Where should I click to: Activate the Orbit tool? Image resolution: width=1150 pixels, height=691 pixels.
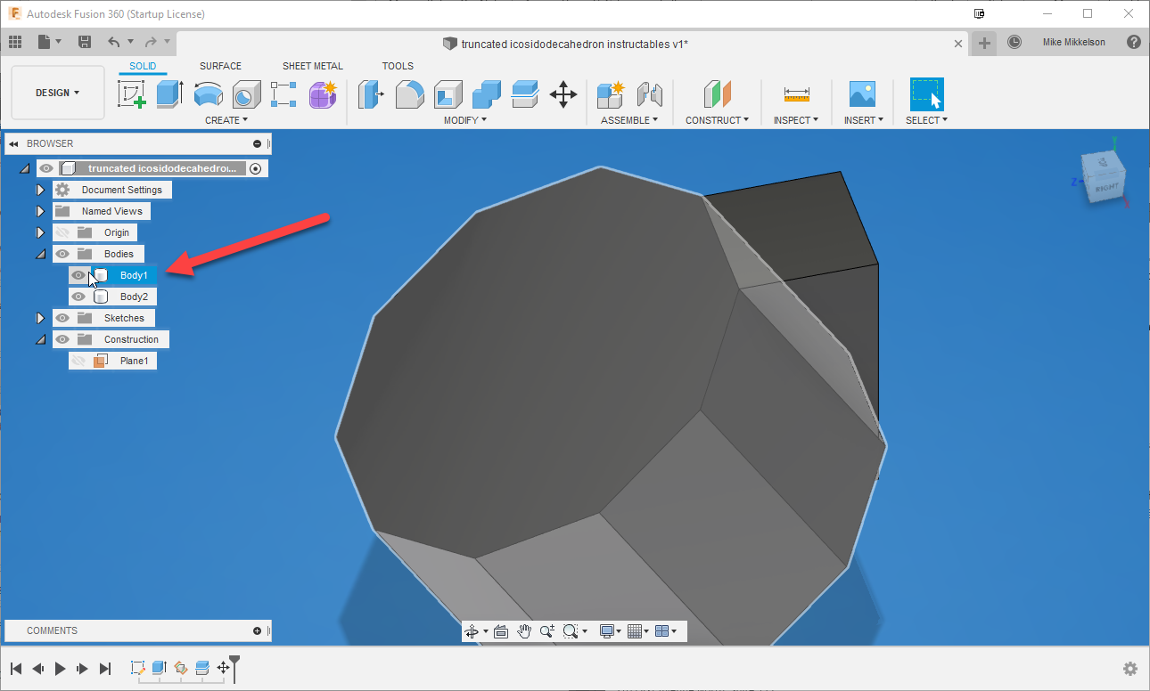[x=473, y=630]
